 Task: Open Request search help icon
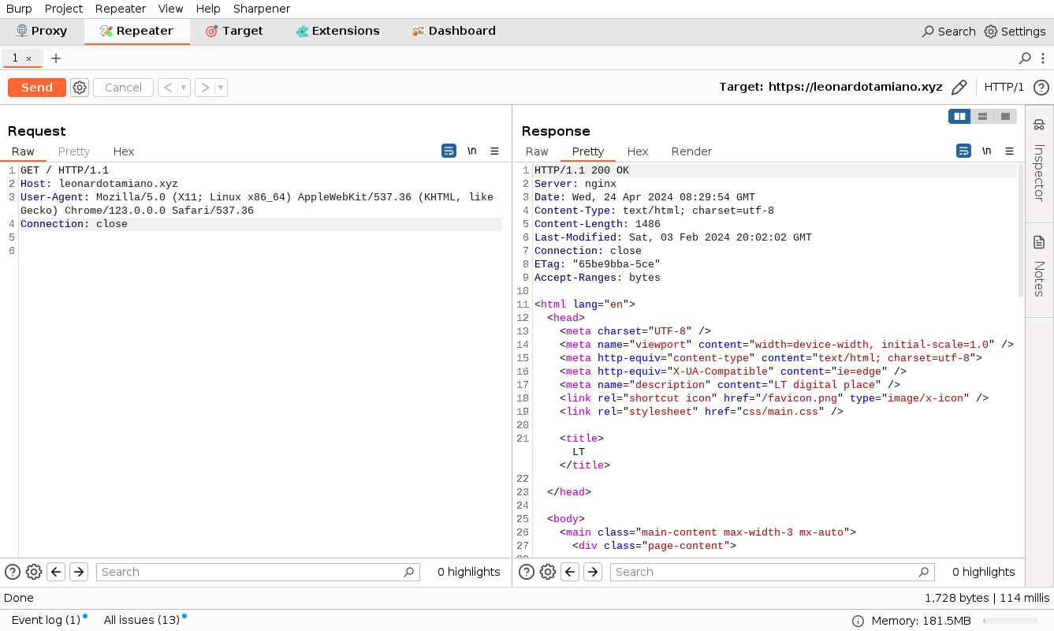(13, 572)
